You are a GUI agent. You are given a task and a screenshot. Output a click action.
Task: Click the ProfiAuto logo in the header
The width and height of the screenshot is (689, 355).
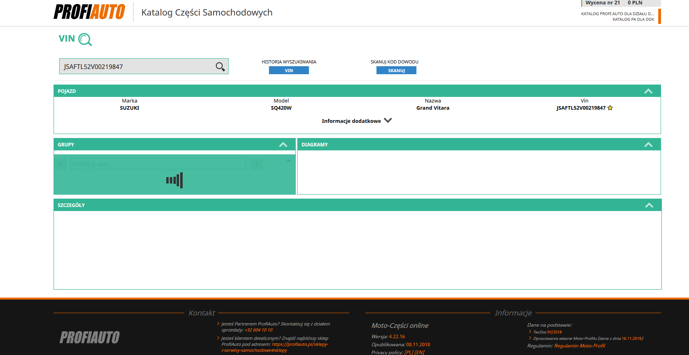tap(90, 12)
